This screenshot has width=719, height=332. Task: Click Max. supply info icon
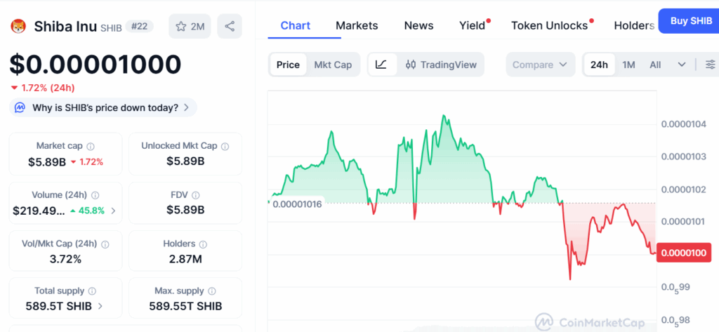click(211, 291)
